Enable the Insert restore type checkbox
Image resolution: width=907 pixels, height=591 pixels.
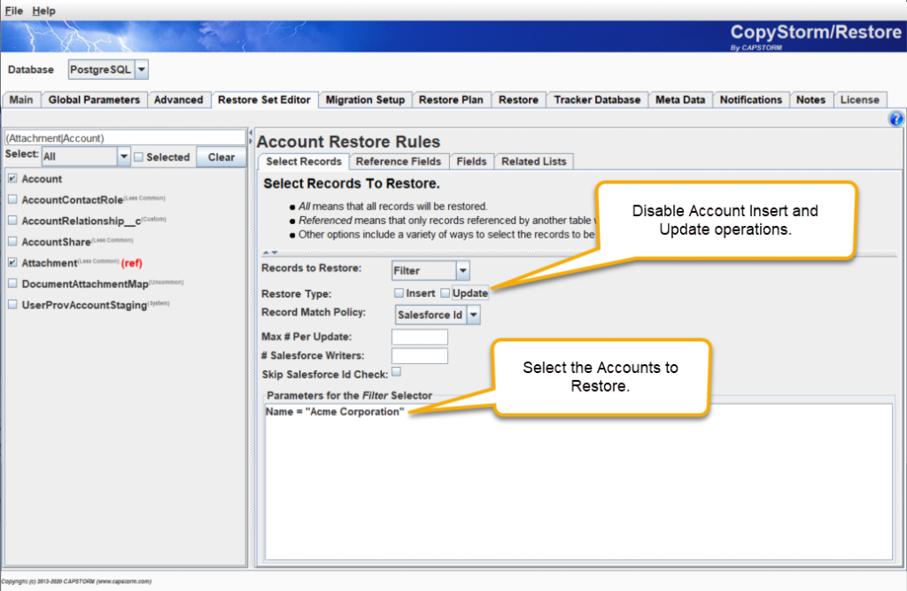pos(399,293)
